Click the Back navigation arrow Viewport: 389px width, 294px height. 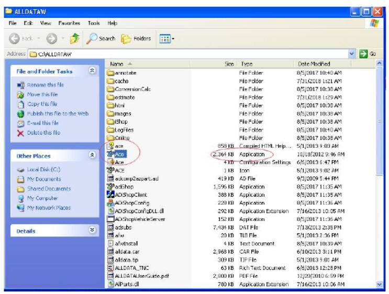pos(14,39)
